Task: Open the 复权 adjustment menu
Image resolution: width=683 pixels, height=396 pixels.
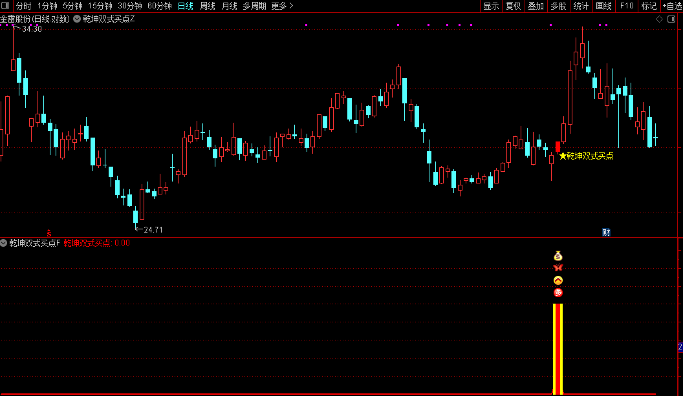Action: click(513, 6)
